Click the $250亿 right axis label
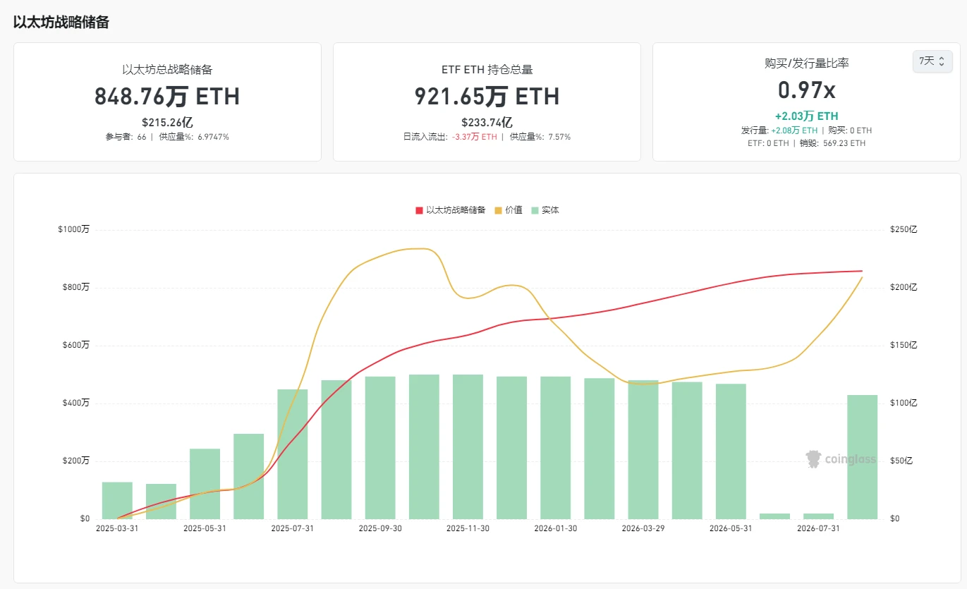The image size is (967, 589). pyautogui.click(x=904, y=229)
